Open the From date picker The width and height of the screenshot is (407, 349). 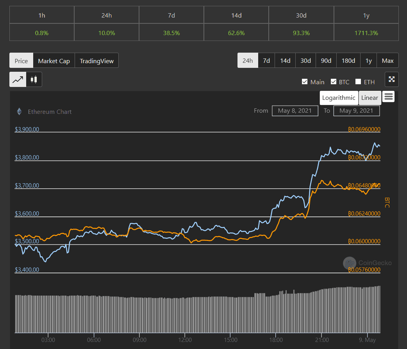point(295,111)
